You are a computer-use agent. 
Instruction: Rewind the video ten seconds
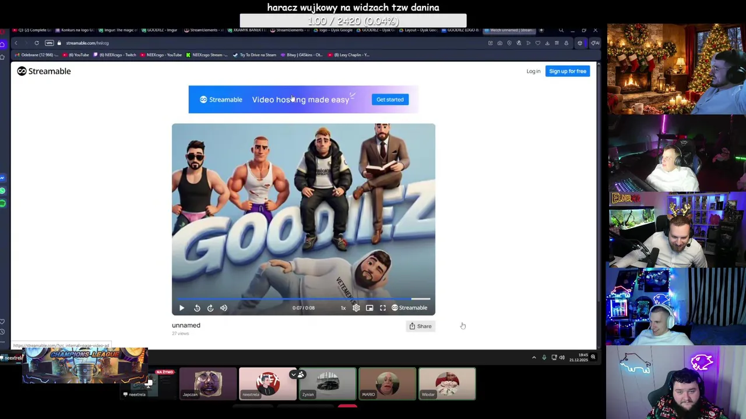point(197,308)
